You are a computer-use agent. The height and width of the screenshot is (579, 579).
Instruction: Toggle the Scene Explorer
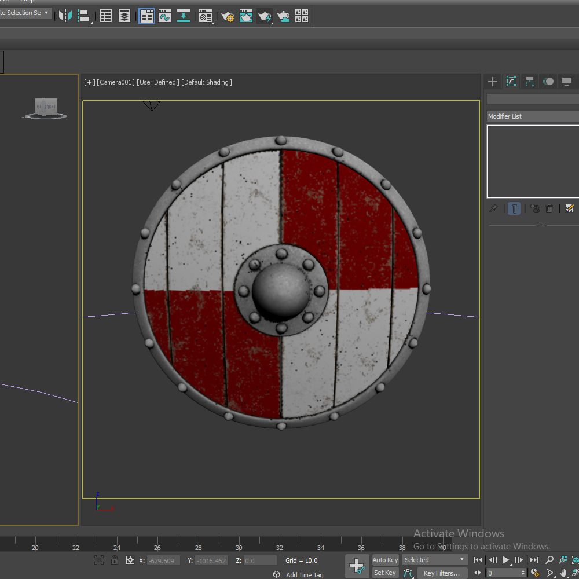click(106, 16)
